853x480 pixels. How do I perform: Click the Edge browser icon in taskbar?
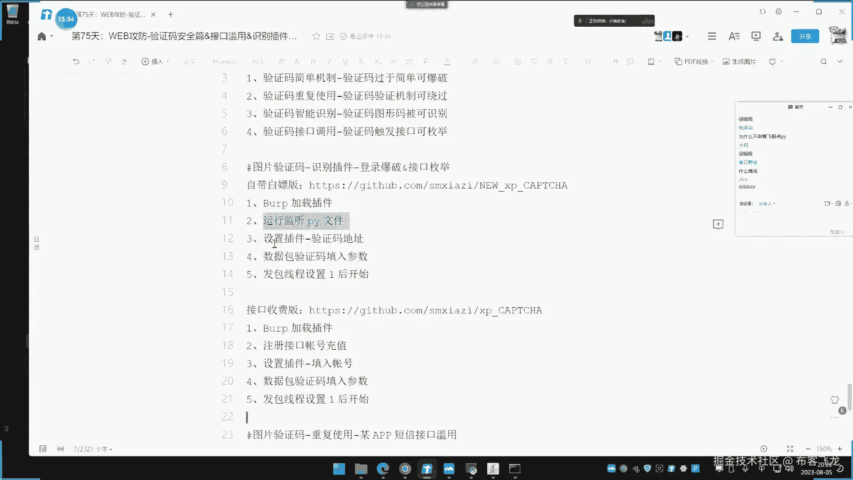[383, 468]
